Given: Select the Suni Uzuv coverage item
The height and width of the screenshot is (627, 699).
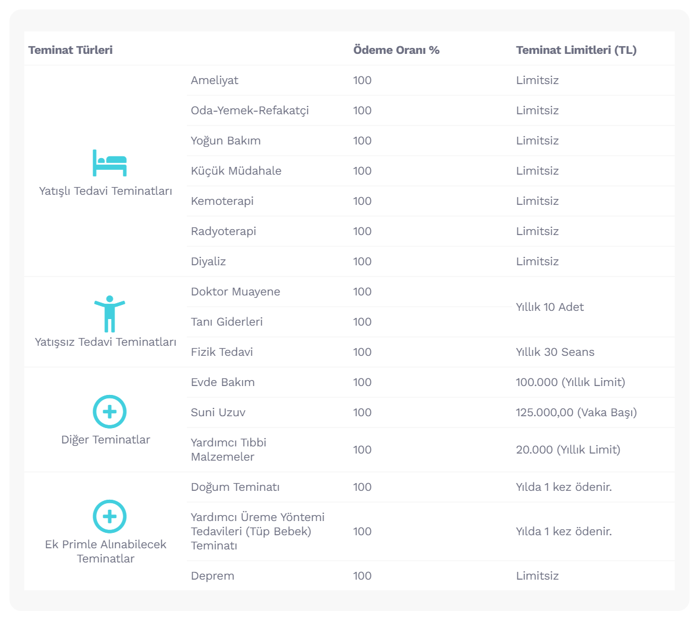Looking at the screenshot, I should pyautogui.click(x=218, y=413).
